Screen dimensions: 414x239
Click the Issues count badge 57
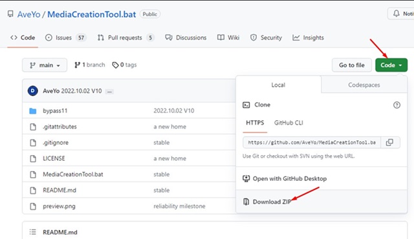(81, 37)
